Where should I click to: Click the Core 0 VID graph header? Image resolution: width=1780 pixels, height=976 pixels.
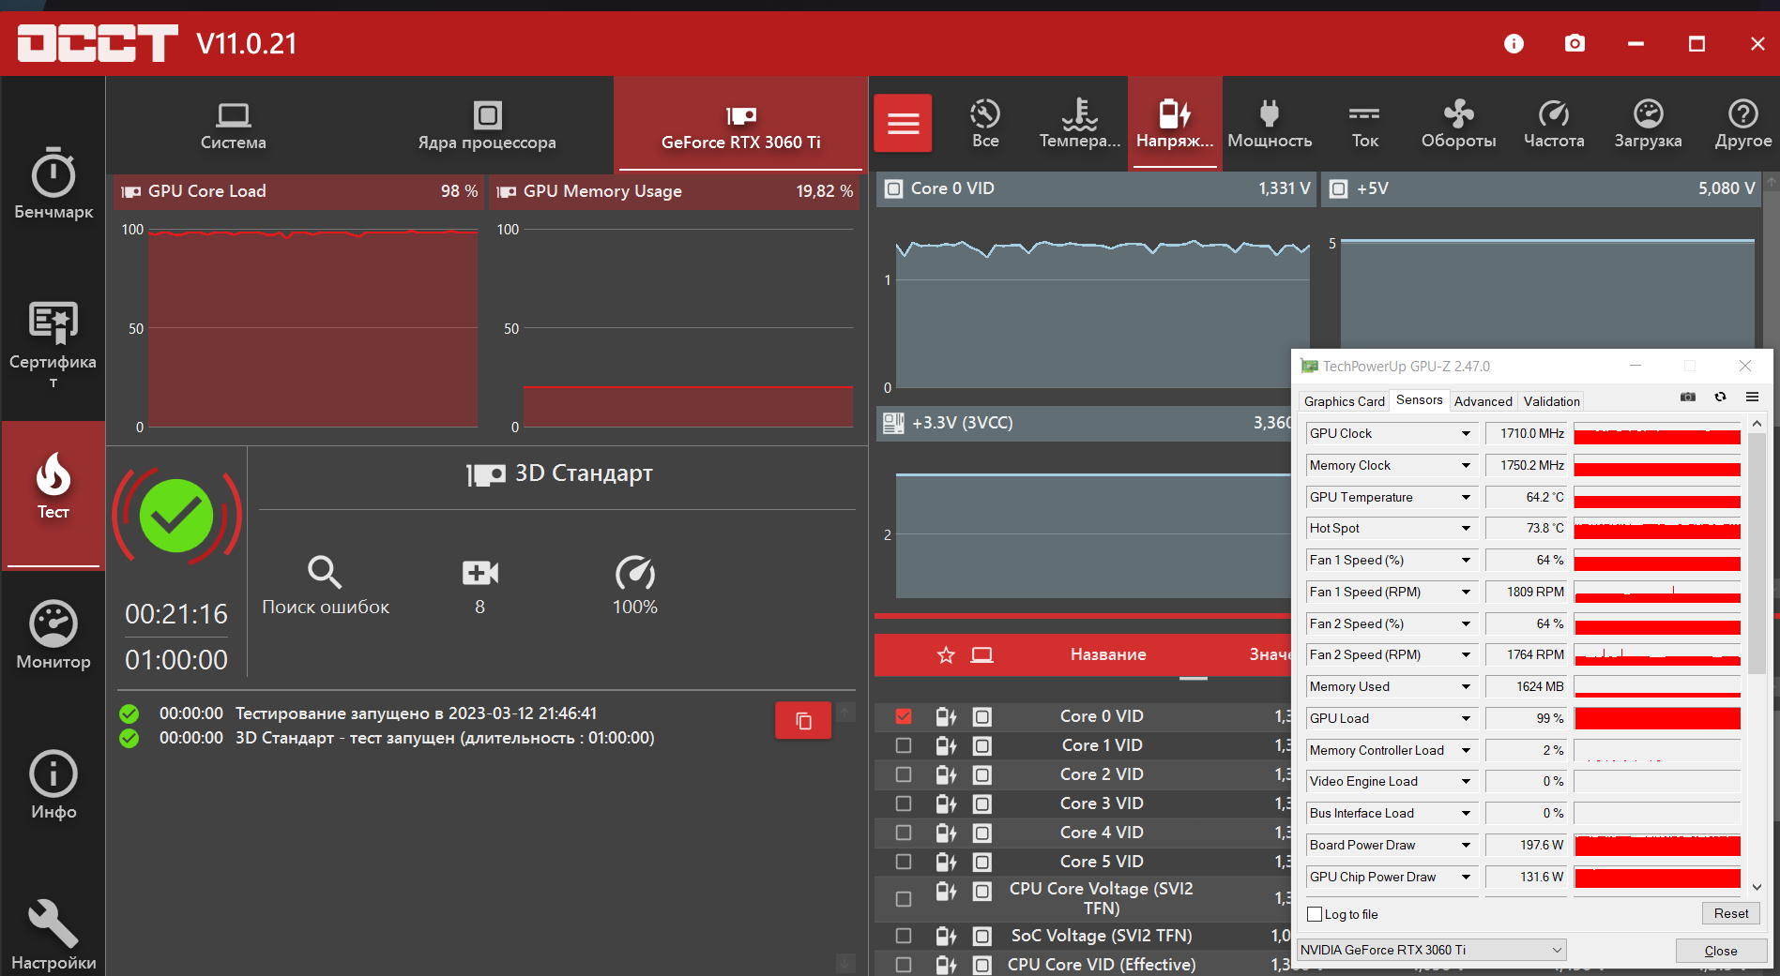point(1096,188)
